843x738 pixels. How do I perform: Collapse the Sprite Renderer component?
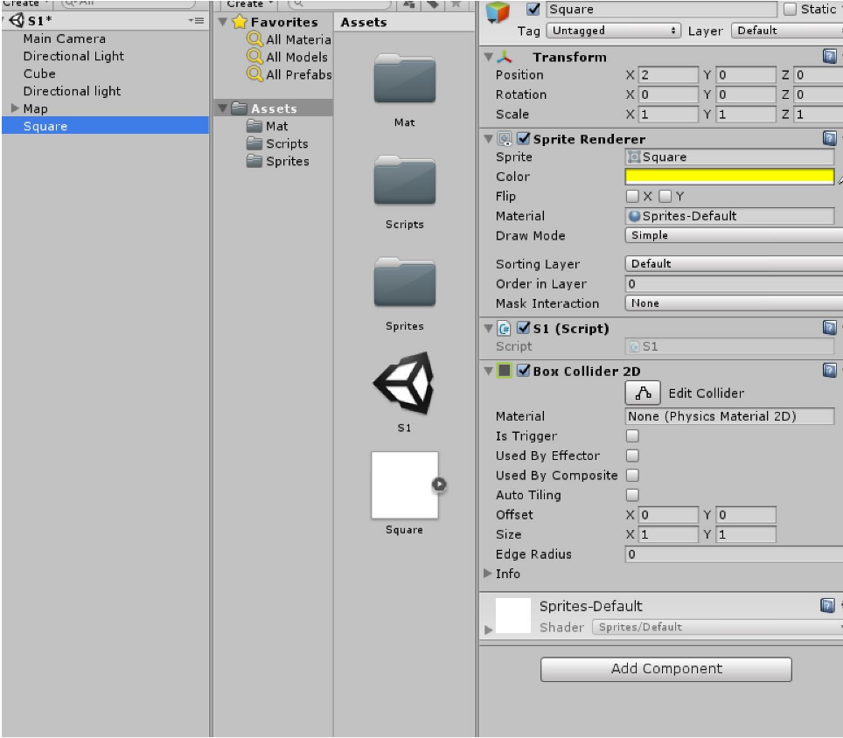point(489,139)
